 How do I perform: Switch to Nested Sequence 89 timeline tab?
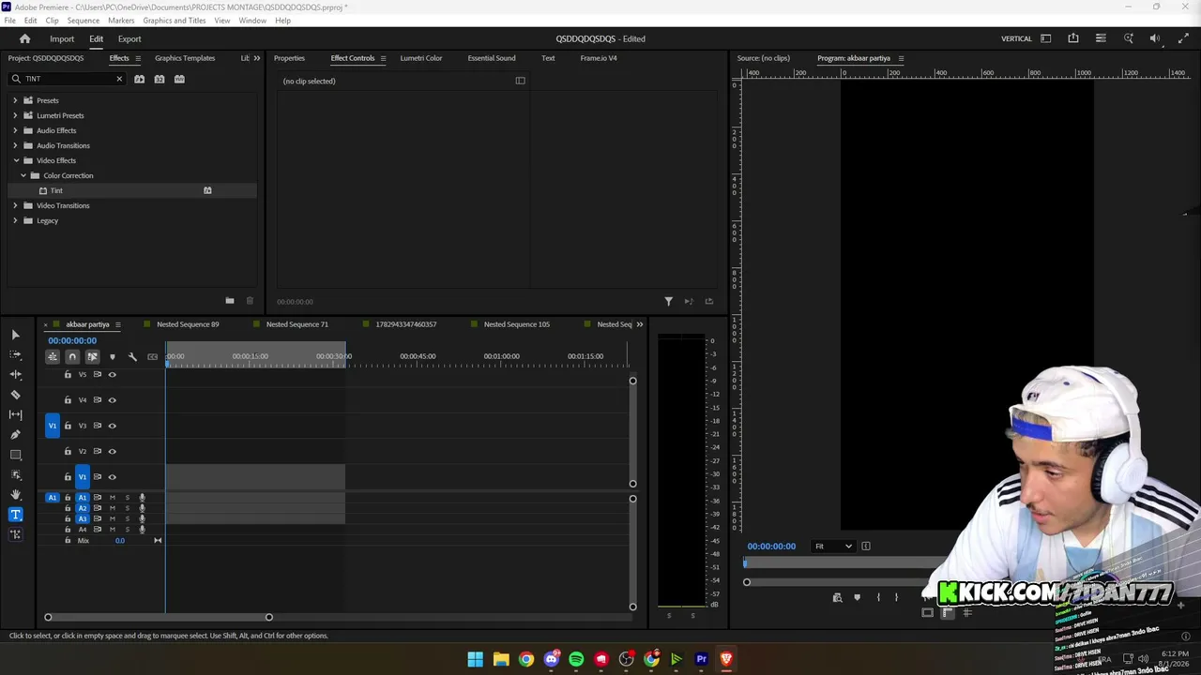coord(188,324)
